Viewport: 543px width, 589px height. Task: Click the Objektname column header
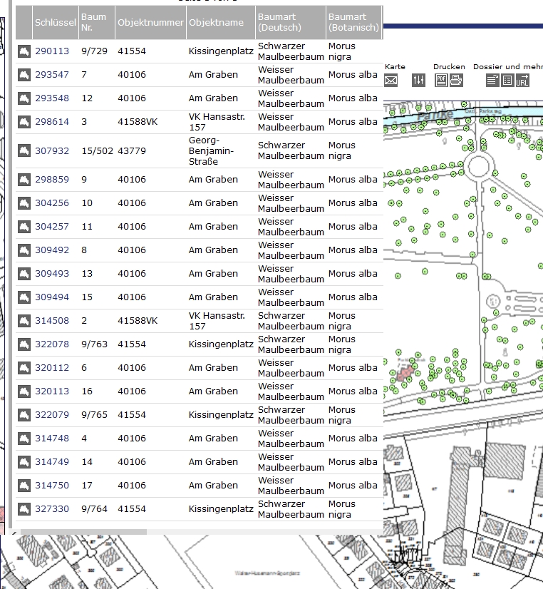click(216, 23)
